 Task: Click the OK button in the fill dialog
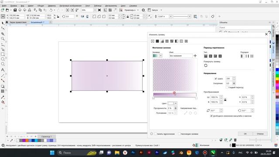coord(245,134)
